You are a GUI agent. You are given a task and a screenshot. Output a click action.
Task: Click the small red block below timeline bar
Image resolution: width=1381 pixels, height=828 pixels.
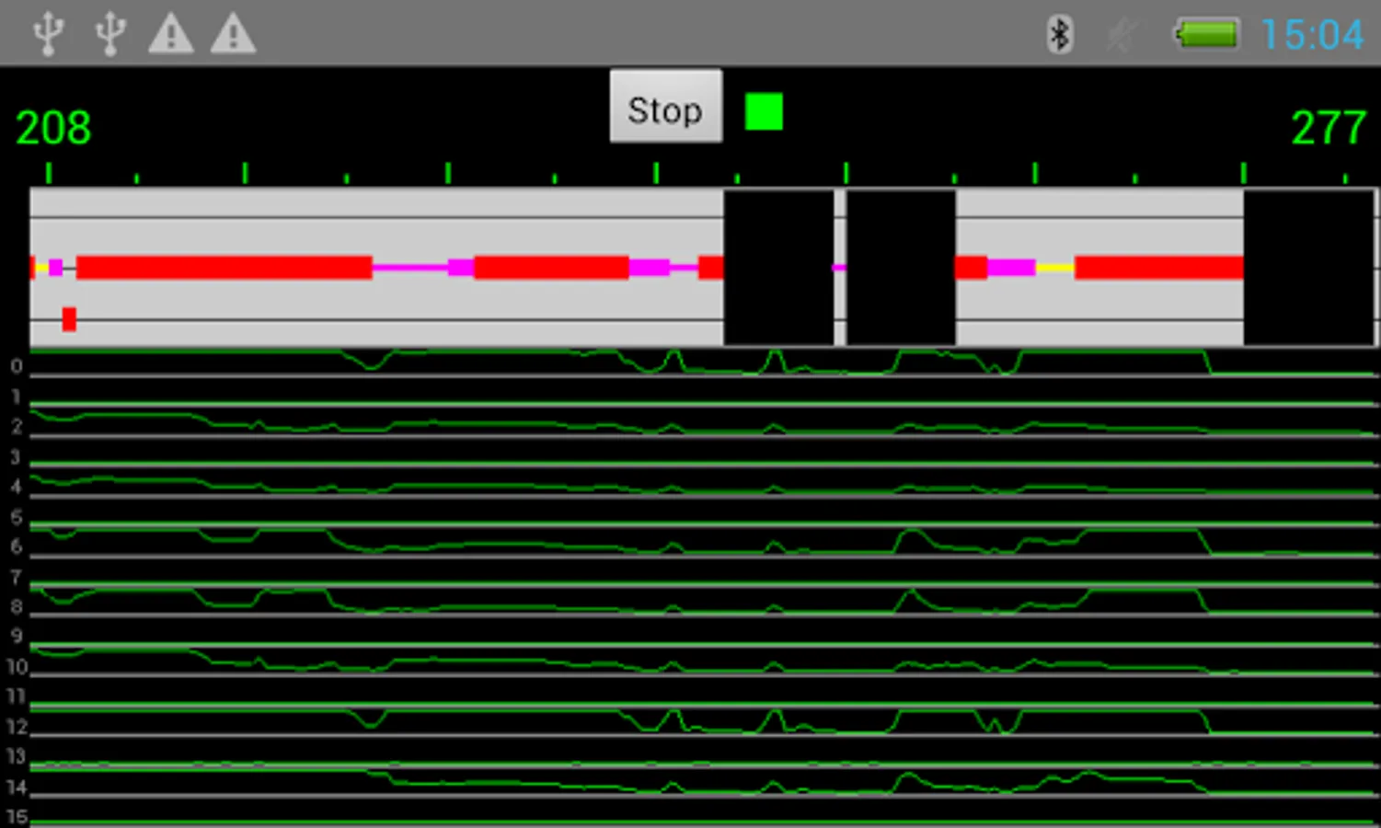coord(69,319)
